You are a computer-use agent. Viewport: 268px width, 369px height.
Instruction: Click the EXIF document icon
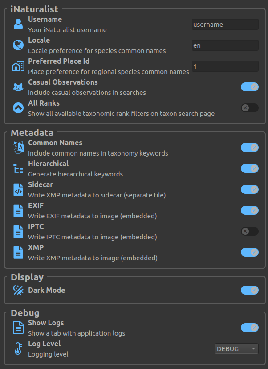coord(18,210)
